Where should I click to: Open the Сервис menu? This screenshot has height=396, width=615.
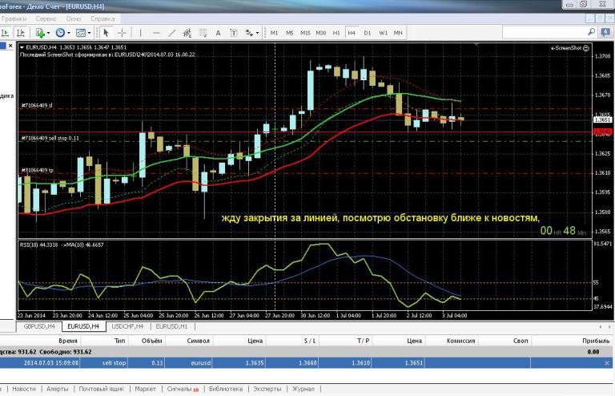tap(46, 18)
